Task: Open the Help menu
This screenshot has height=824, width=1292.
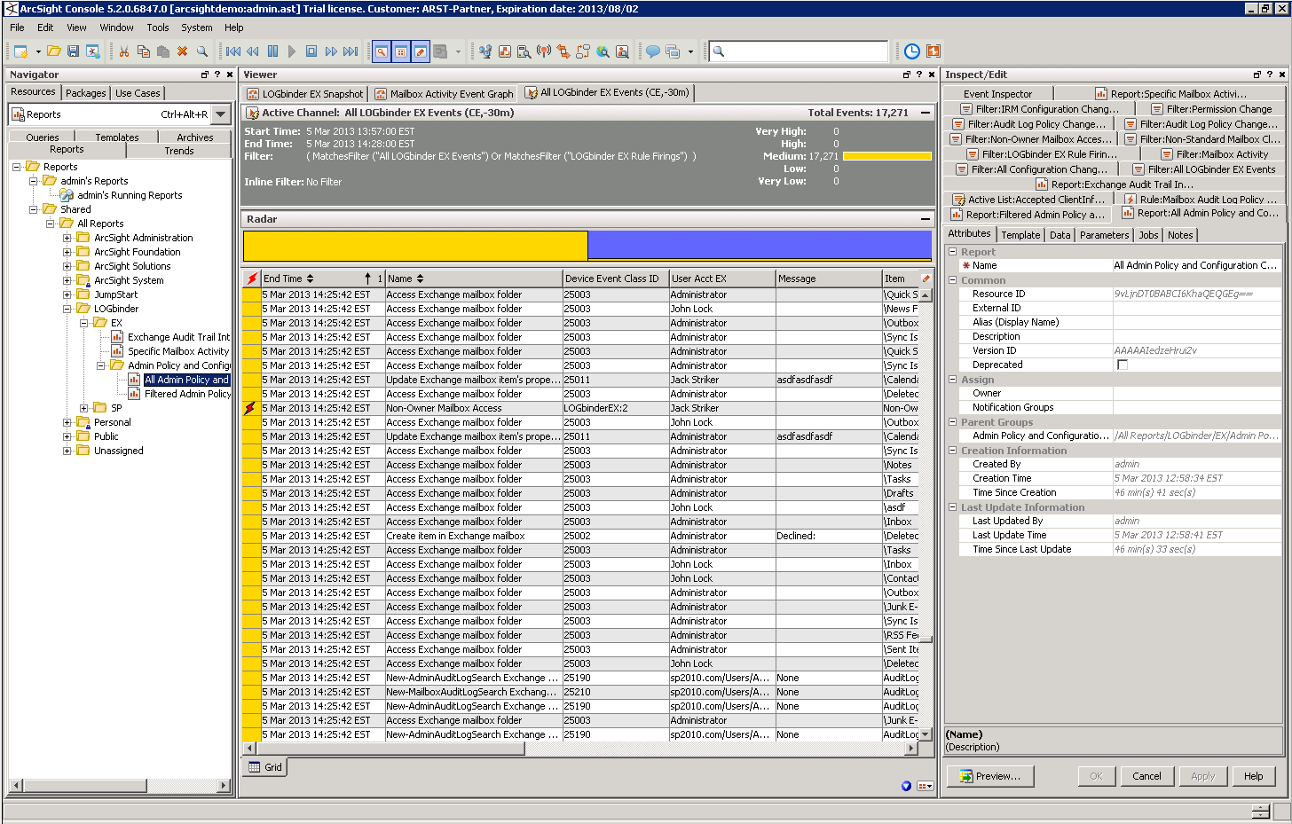Action: [x=234, y=27]
